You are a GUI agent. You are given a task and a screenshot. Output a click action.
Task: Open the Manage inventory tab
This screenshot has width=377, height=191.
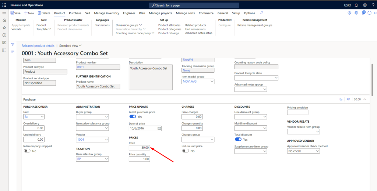click(106, 13)
